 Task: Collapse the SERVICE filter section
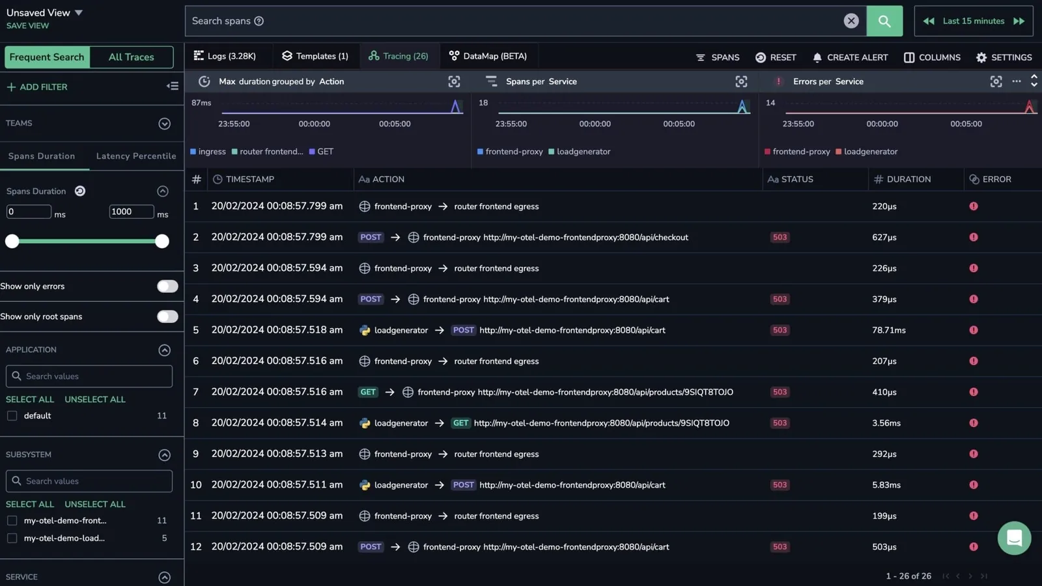164,578
